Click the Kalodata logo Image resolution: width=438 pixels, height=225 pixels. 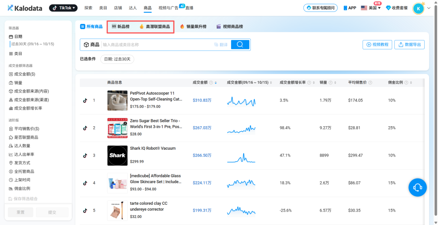(x=25, y=8)
